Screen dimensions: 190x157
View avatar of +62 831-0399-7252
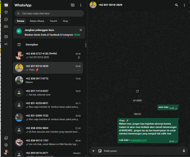(x=19, y=117)
